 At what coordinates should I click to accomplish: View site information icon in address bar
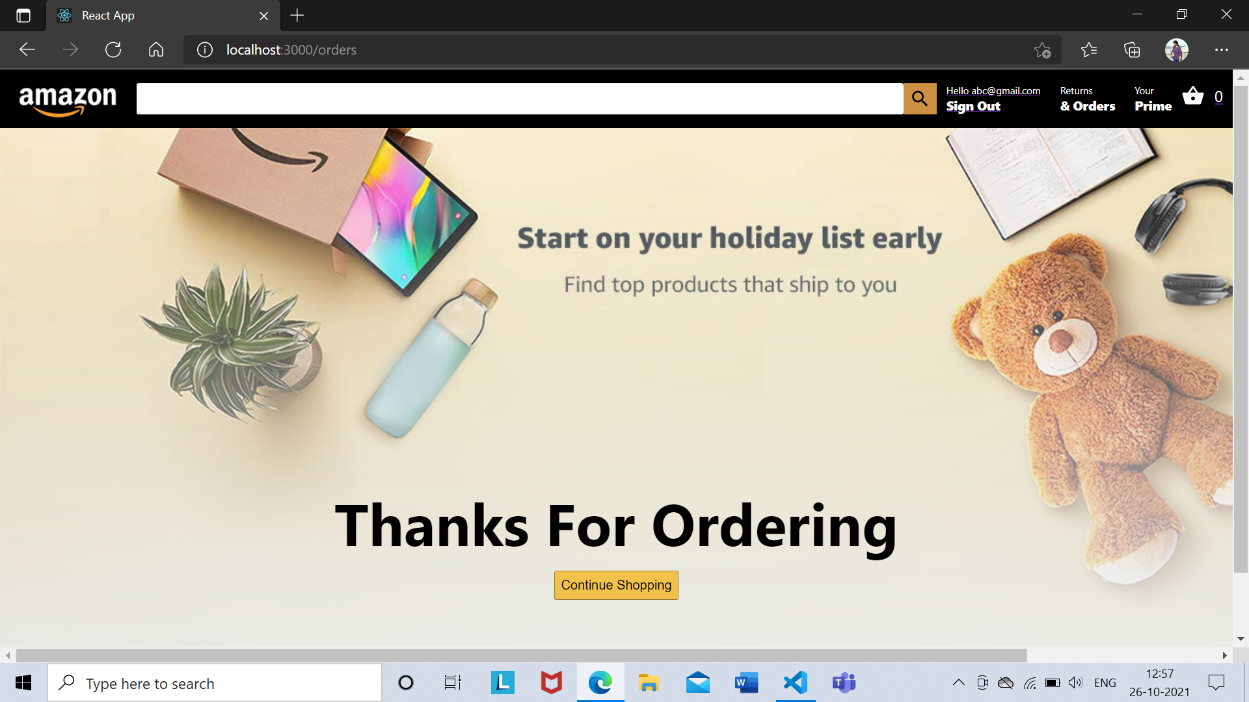pyautogui.click(x=205, y=50)
